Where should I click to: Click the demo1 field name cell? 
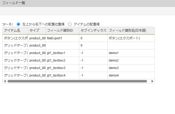pos(130,53)
